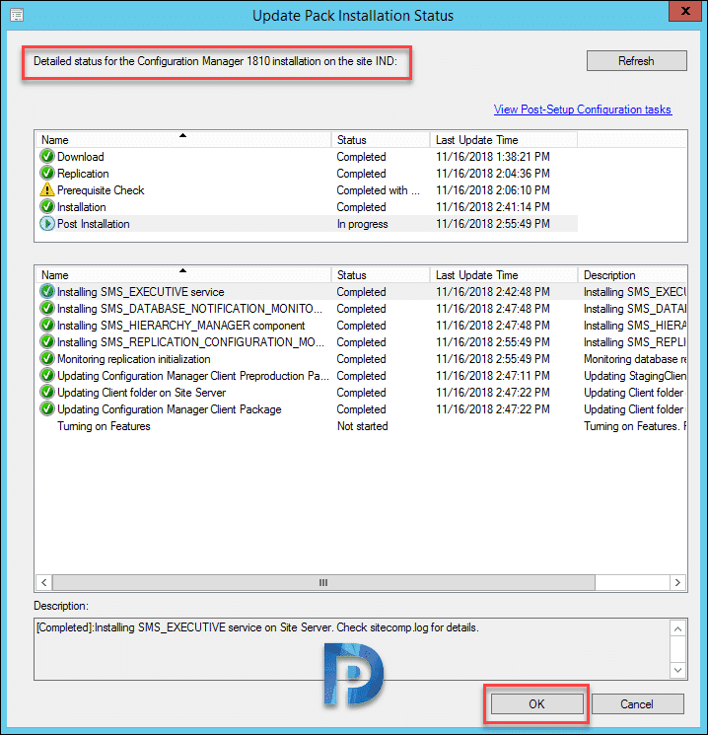Screen dimensions: 708x735
Task: Select Updating Configuration Manager Client Package row
Action: pos(361,409)
